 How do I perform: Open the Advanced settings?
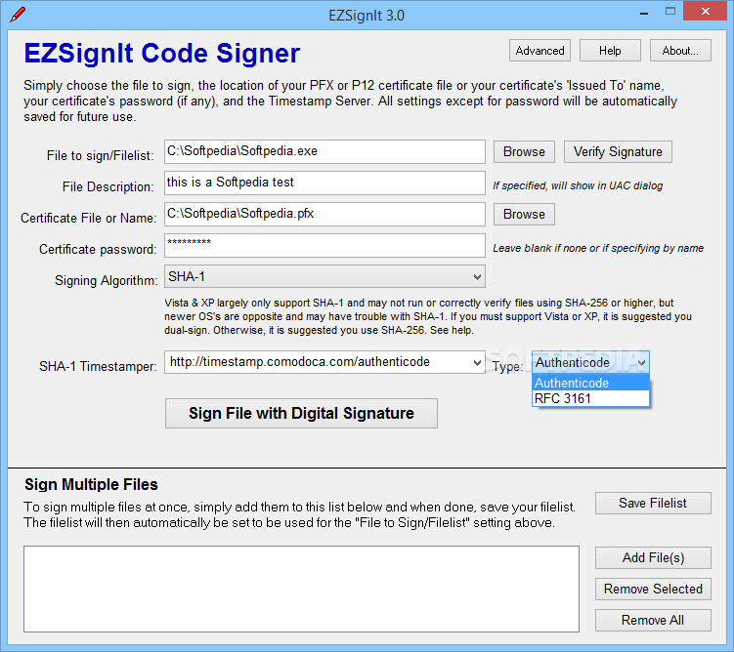coord(540,51)
